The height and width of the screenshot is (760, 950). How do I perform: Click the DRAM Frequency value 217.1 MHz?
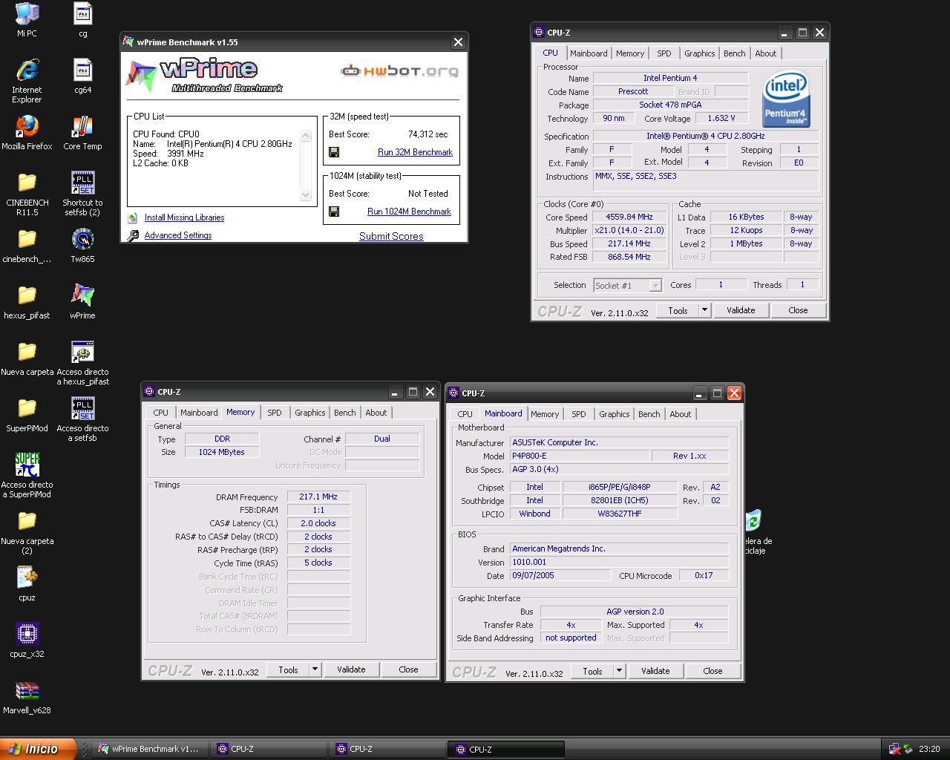318,497
